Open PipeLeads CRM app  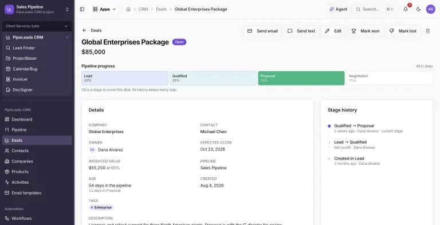[x=37, y=37]
